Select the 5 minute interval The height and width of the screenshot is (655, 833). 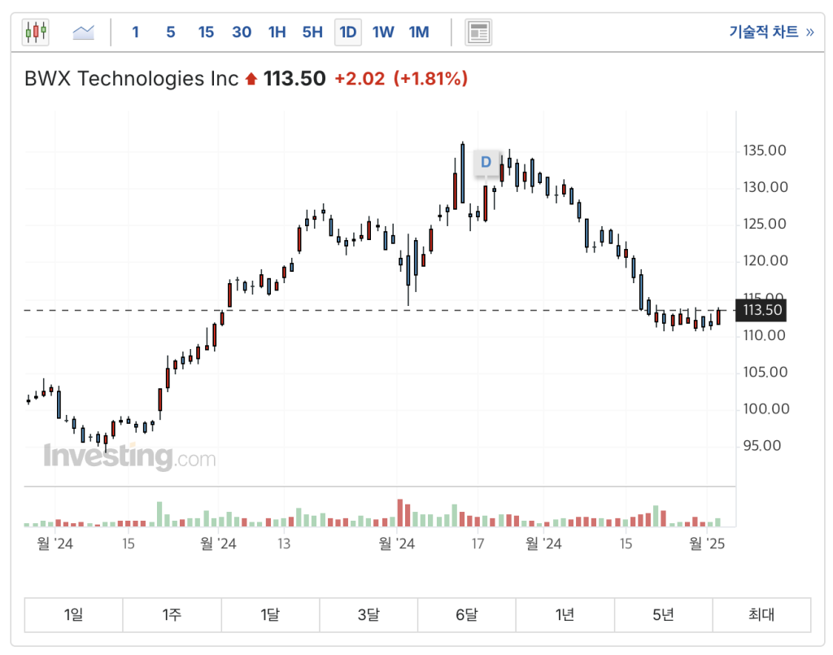(170, 33)
